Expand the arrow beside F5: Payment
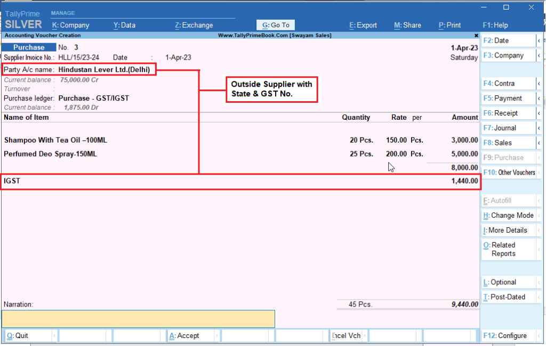Image resolution: width=546 pixels, height=346 pixels. point(539,98)
